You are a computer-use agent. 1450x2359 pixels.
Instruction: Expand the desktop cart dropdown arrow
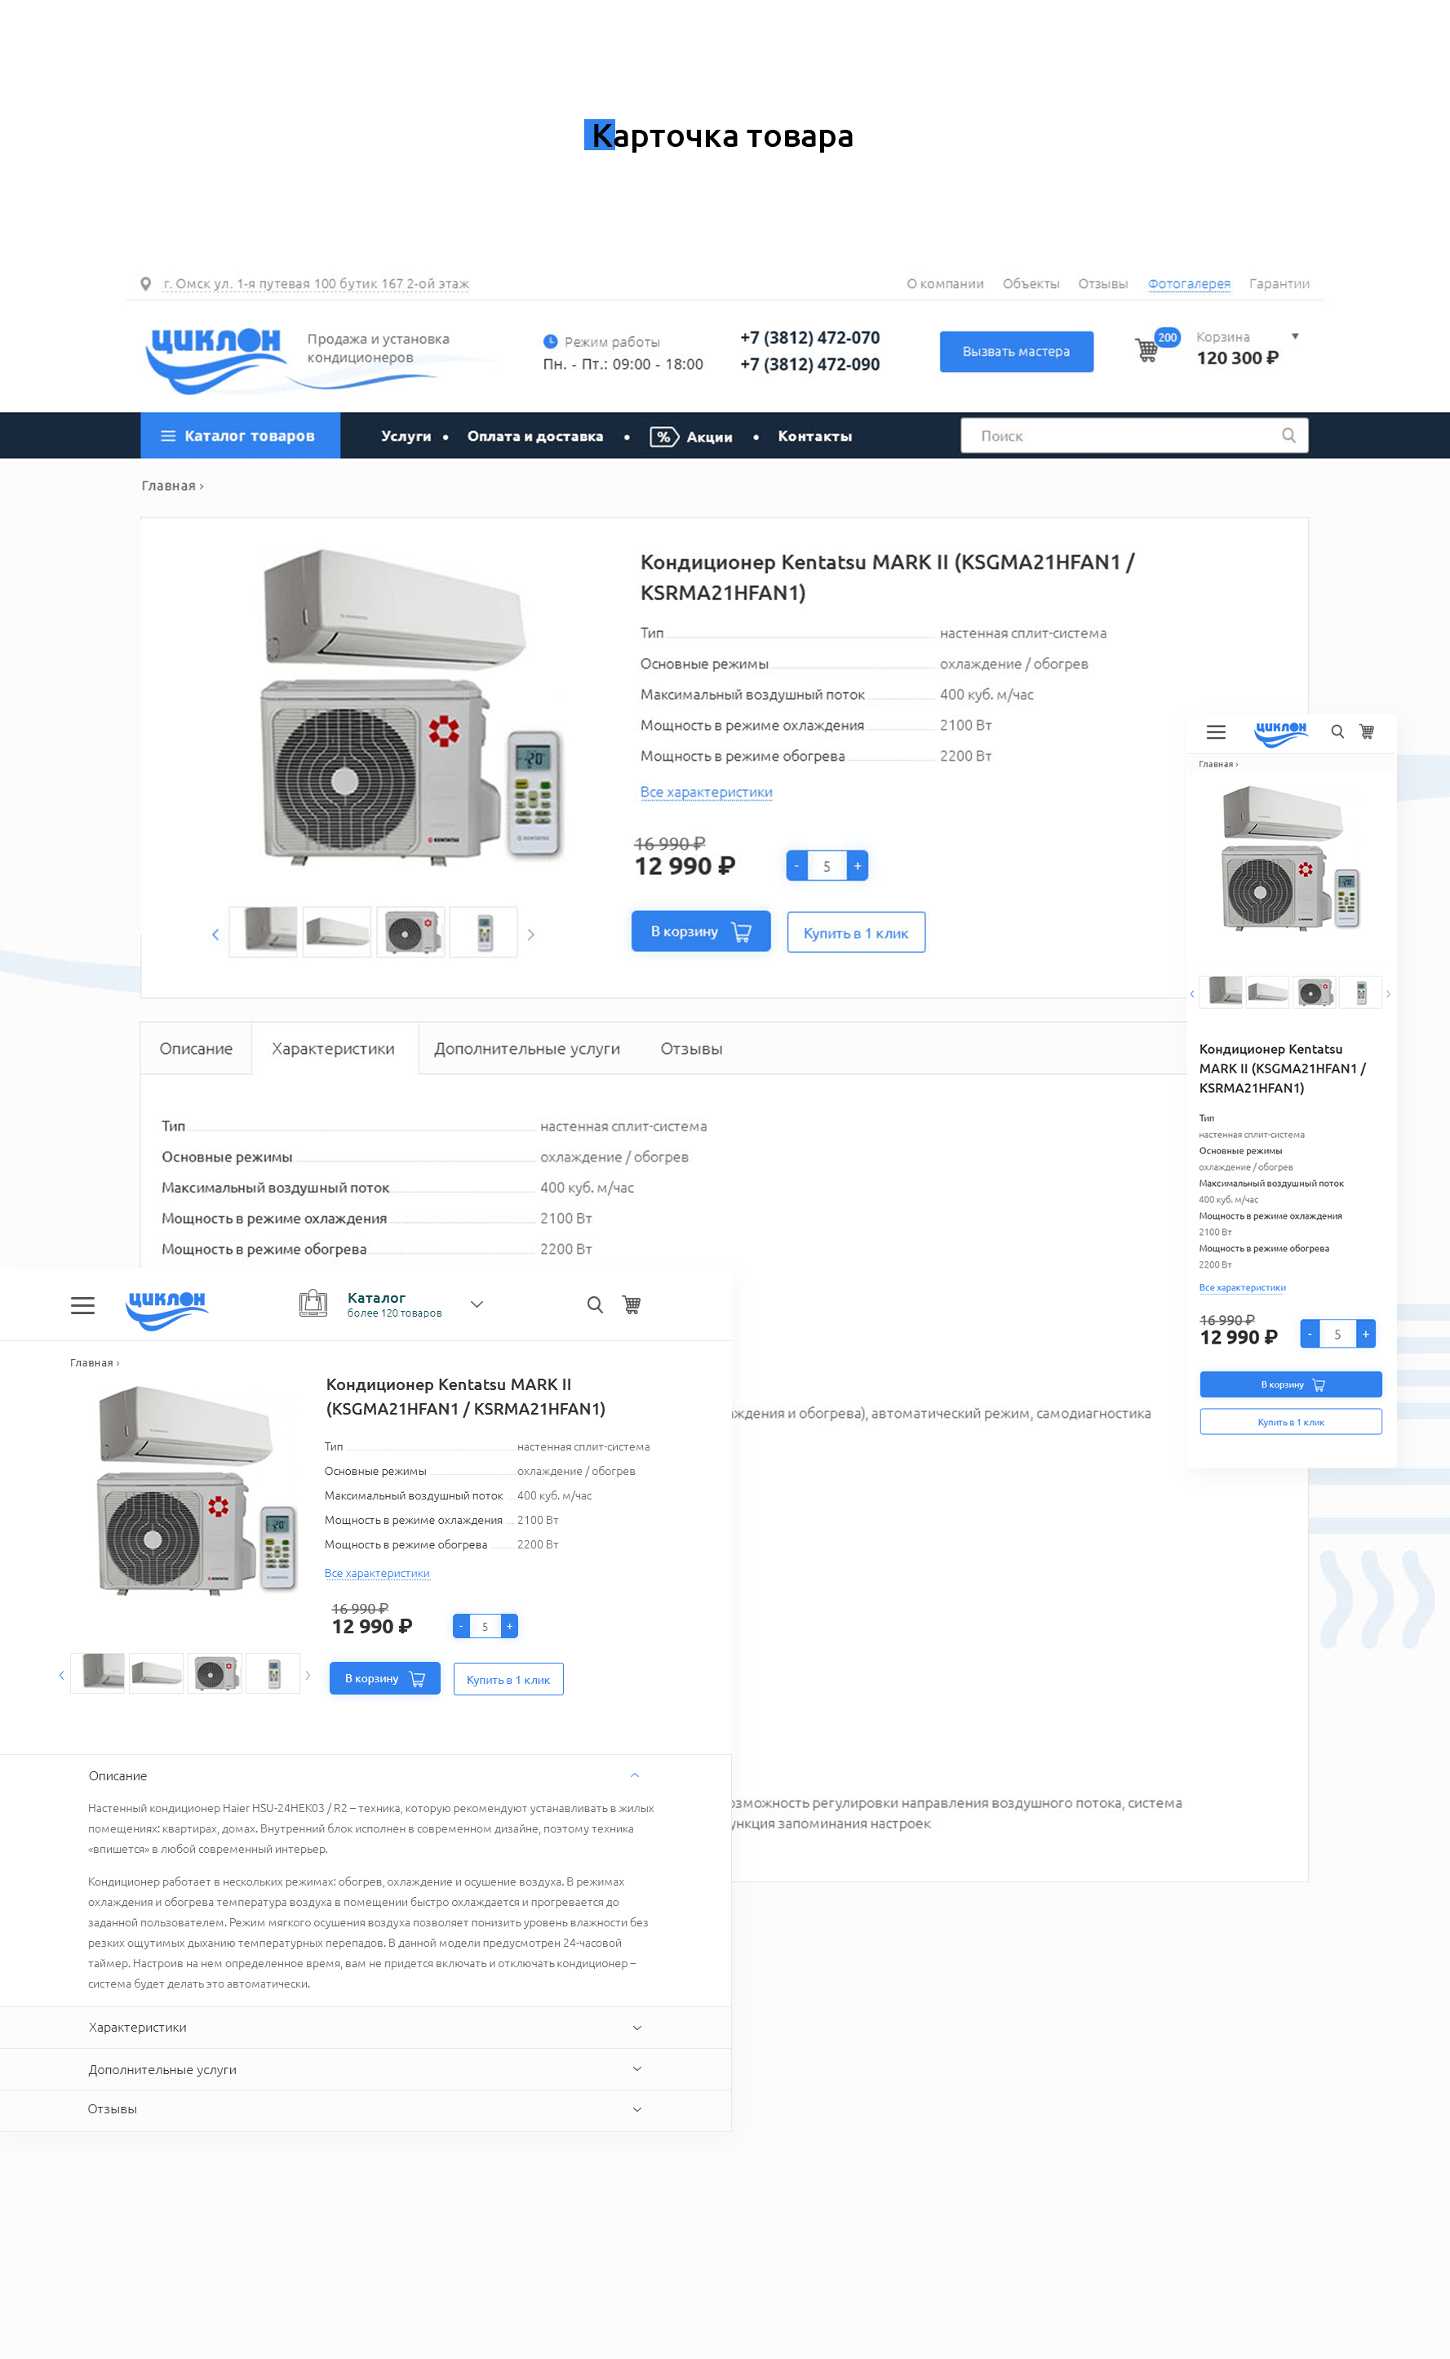[1295, 337]
